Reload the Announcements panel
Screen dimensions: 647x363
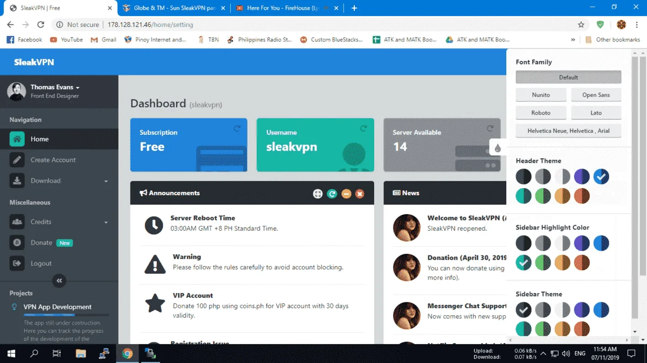(x=332, y=194)
